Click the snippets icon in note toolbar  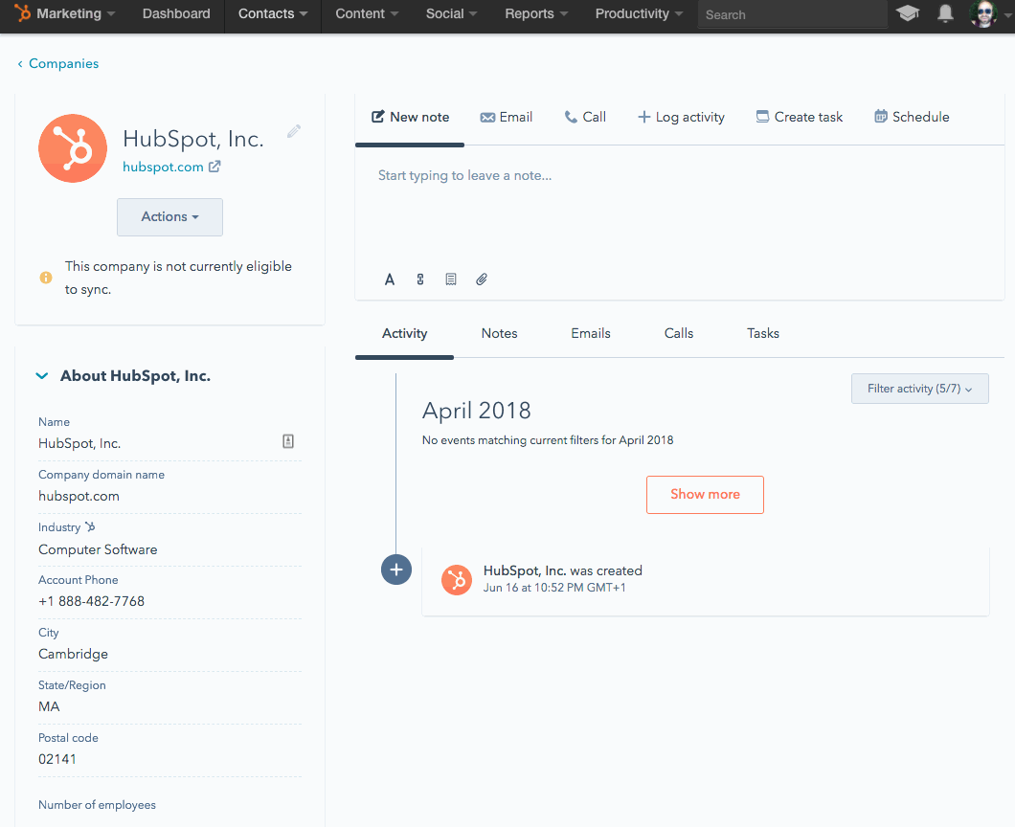pos(420,279)
